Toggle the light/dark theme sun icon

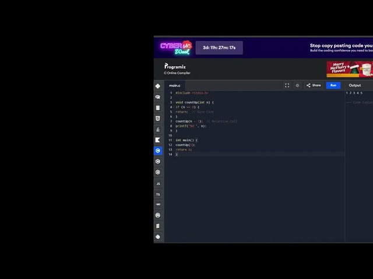pyautogui.click(x=297, y=85)
